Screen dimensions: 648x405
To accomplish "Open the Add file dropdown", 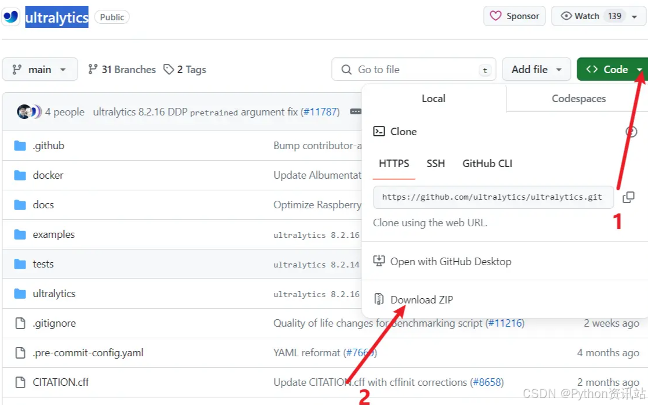I will tap(537, 70).
